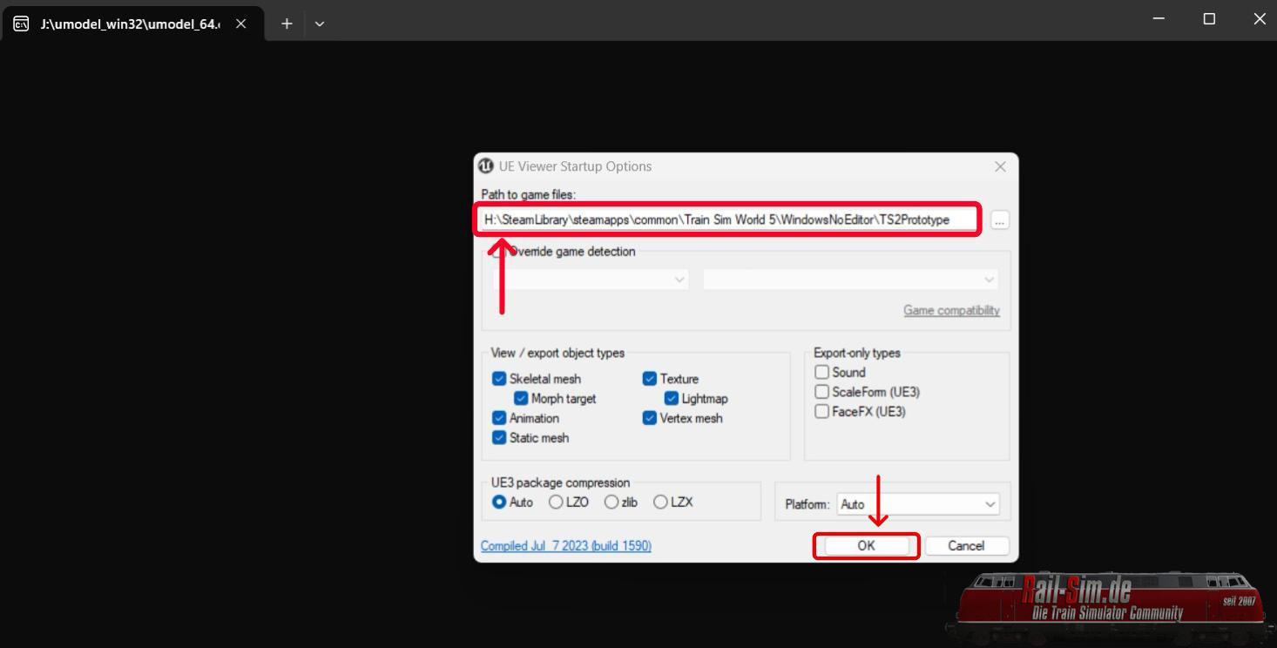This screenshot has height=648, width=1277.
Task: Uncheck Static mesh checkbox
Action: pyautogui.click(x=499, y=438)
